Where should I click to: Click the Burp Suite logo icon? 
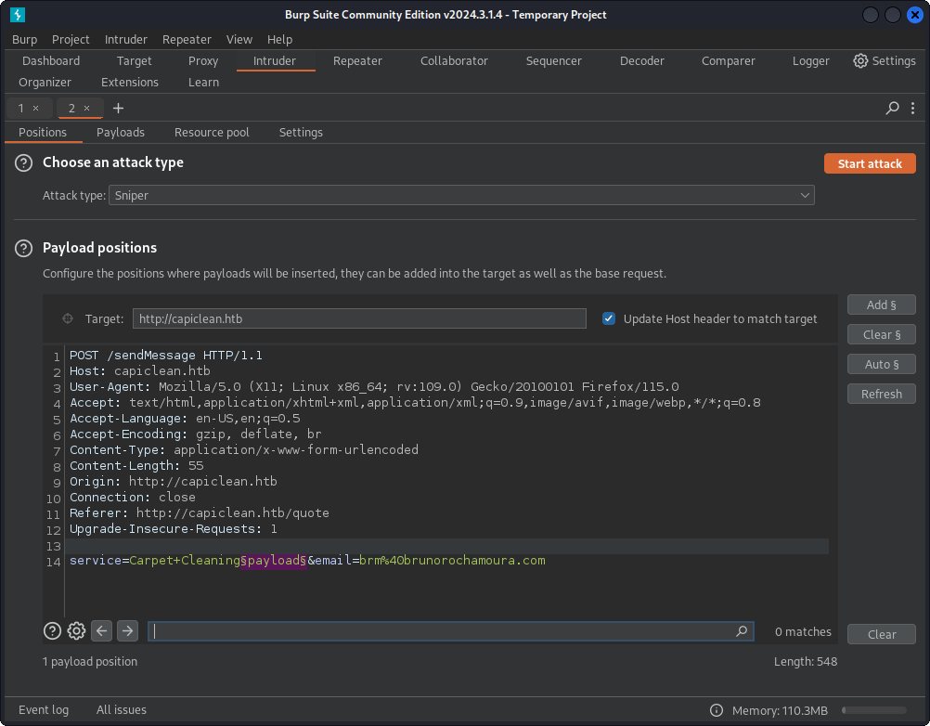click(x=18, y=15)
